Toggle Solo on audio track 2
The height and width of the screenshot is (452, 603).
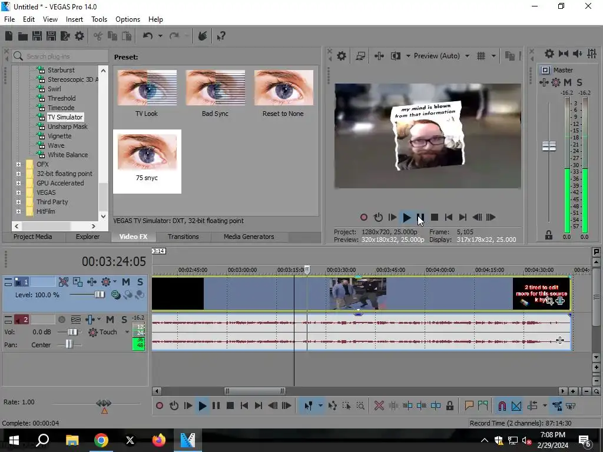pyautogui.click(x=124, y=320)
